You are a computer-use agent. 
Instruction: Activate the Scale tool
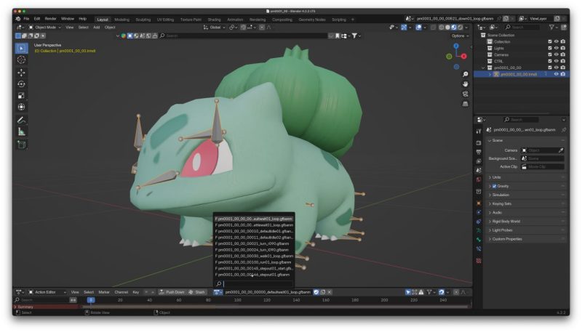coord(21,95)
